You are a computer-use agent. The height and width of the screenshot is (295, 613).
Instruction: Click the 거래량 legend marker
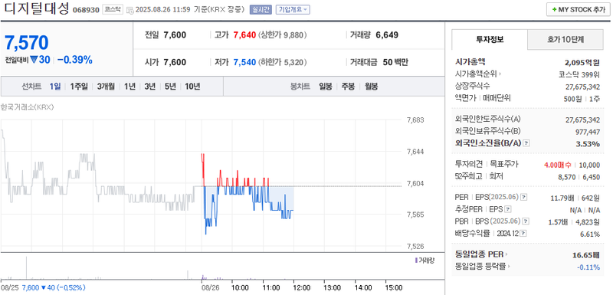[x=416, y=261]
